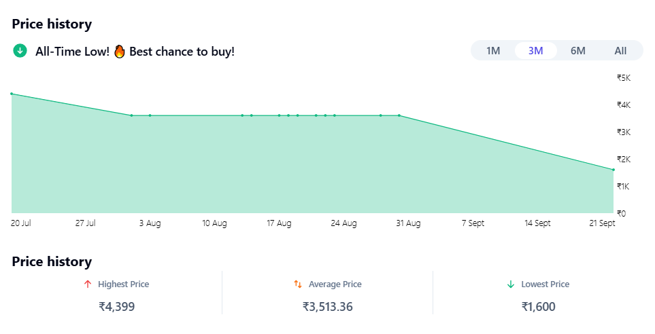Click the green Lowest Price arrow icon
Image resolution: width=655 pixels, height=334 pixels.
point(511,284)
